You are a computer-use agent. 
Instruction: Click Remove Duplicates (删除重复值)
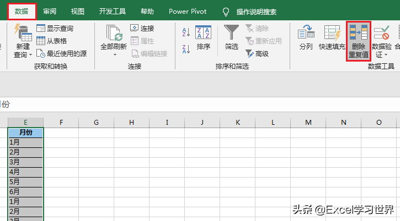[x=359, y=41]
